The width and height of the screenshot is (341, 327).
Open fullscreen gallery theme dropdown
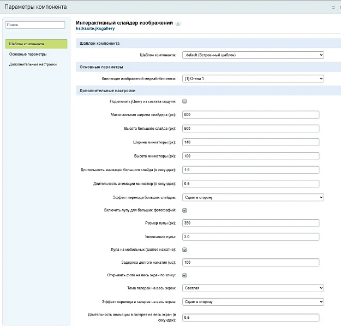[x=253, y=288]
